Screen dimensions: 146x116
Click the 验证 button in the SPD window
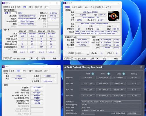43,59
